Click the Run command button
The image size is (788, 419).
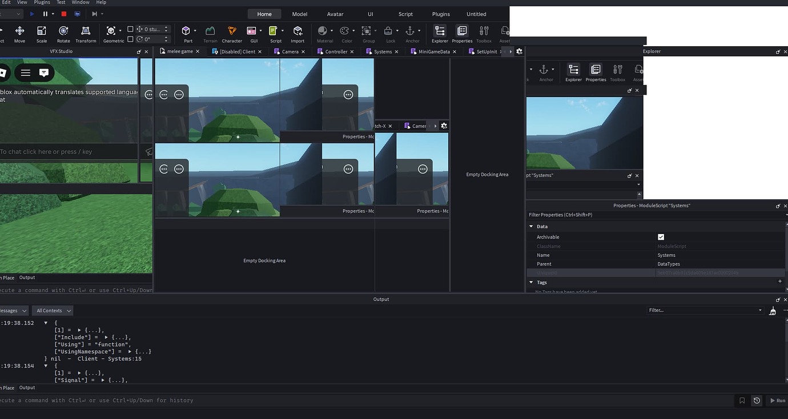pyautogui.click(x=777, y=401)
